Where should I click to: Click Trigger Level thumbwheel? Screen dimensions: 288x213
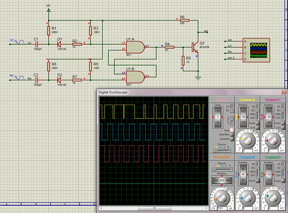[x=218, y=117]
